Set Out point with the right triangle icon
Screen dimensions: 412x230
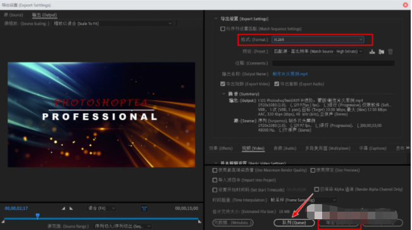(x=72, y=209)
